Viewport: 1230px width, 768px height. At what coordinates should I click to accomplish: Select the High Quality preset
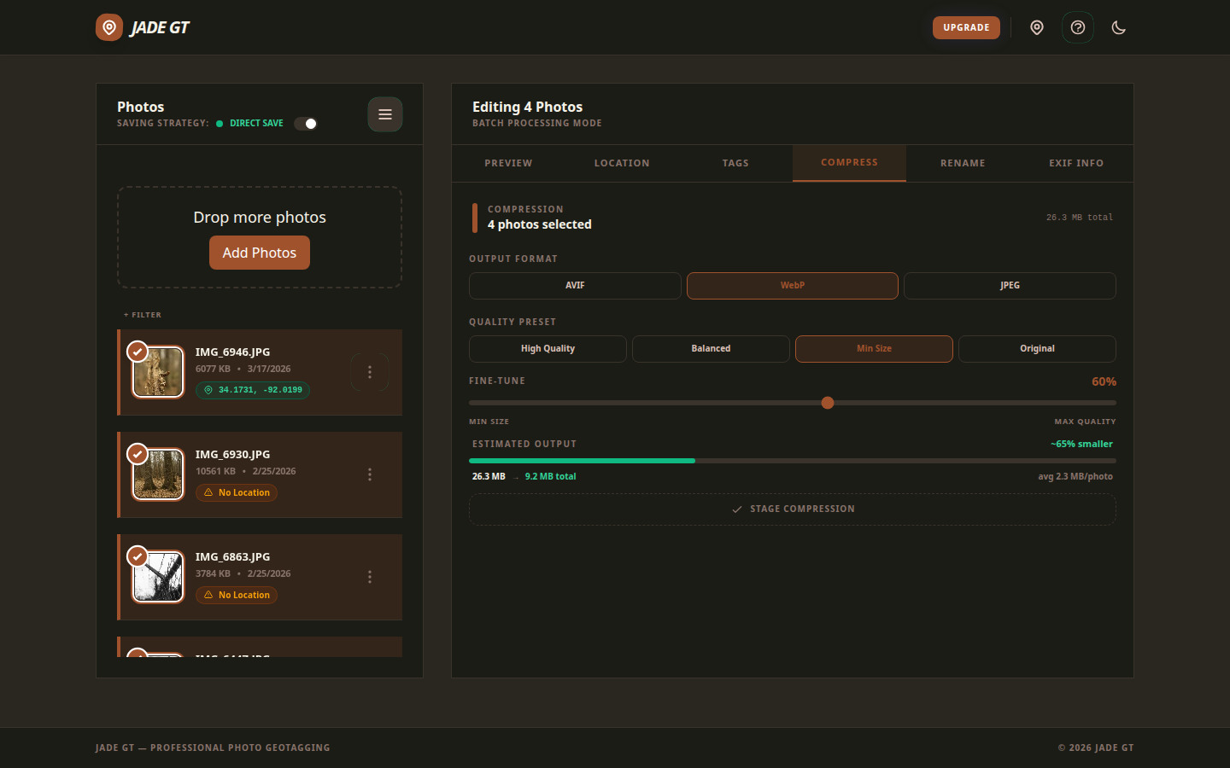pyautogui.click(x=548, y=349)
